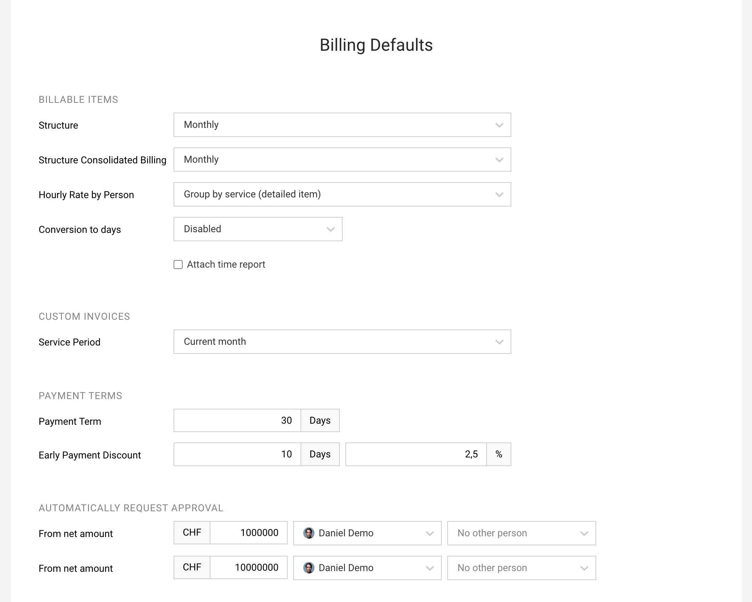This screenshot has height=602, width=752.
Task: Click chevron on Service Period field
Action: pyautogui.click(x=499, y=342)
